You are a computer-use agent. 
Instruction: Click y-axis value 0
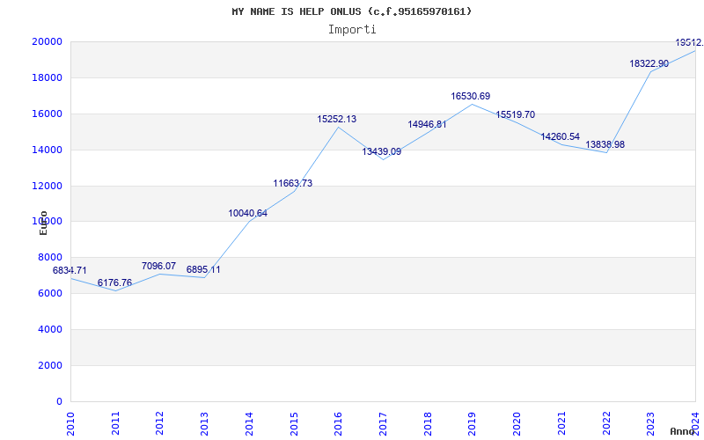59,401
